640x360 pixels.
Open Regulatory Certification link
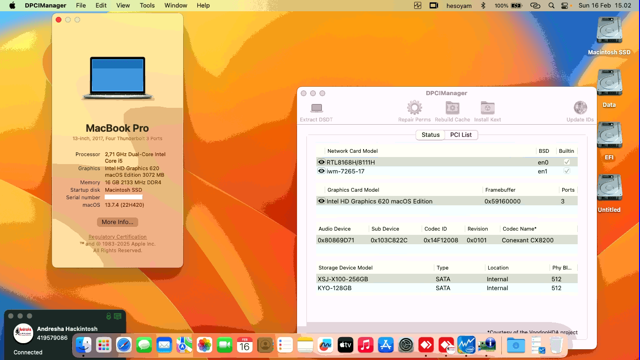click(118, 237)
